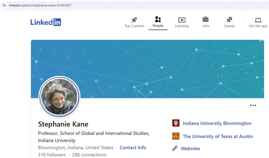Open Stephanie Kane's profile photo

[x=60, y=96]
